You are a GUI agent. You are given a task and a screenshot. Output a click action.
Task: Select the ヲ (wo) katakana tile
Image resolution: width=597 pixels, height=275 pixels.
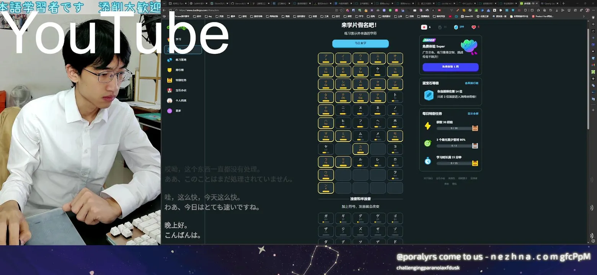point(395,175)
